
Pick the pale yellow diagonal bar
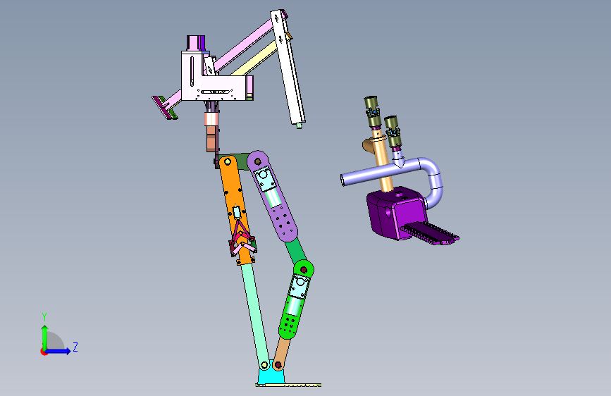[x=255, y=59]
